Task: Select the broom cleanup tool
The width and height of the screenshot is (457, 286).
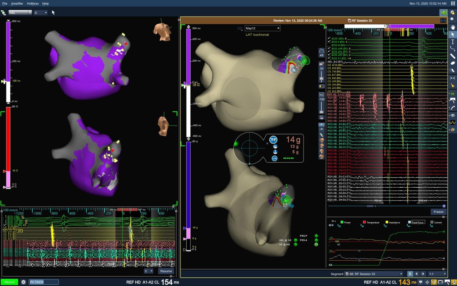Action: (453, 85)
